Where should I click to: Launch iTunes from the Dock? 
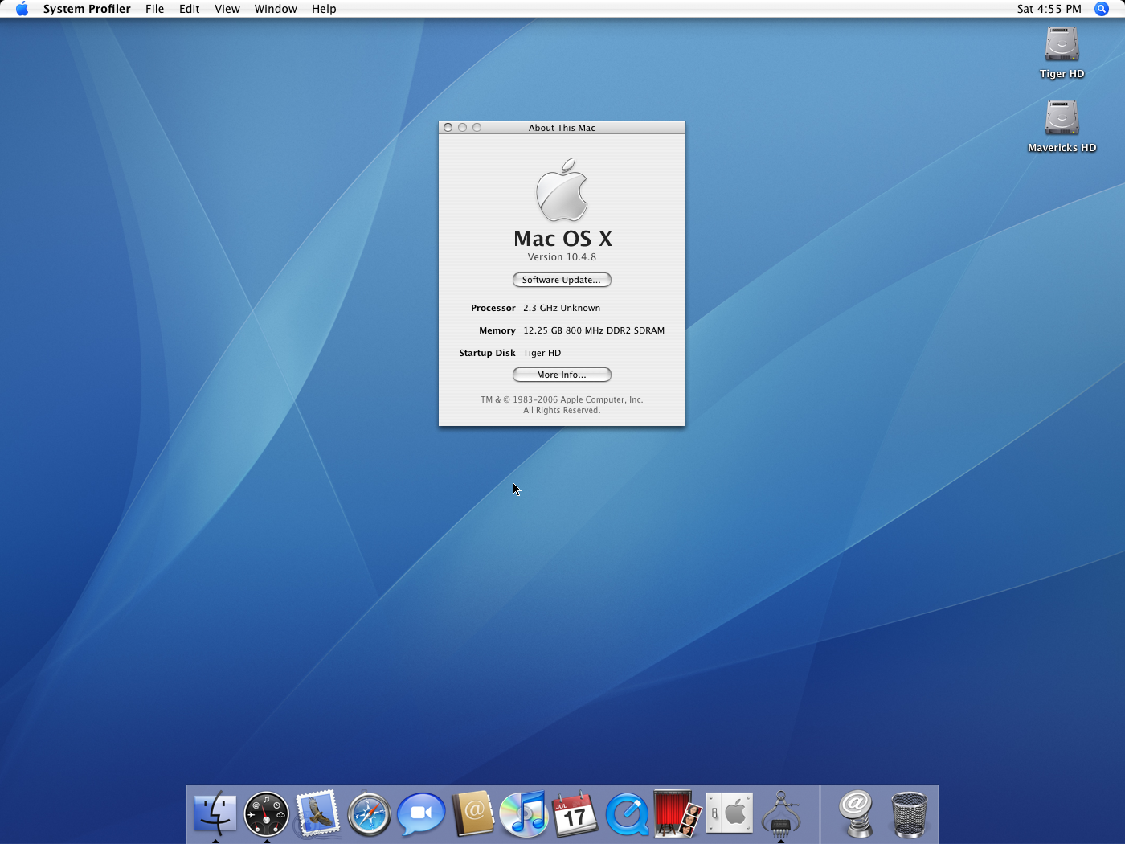[524, 813]
